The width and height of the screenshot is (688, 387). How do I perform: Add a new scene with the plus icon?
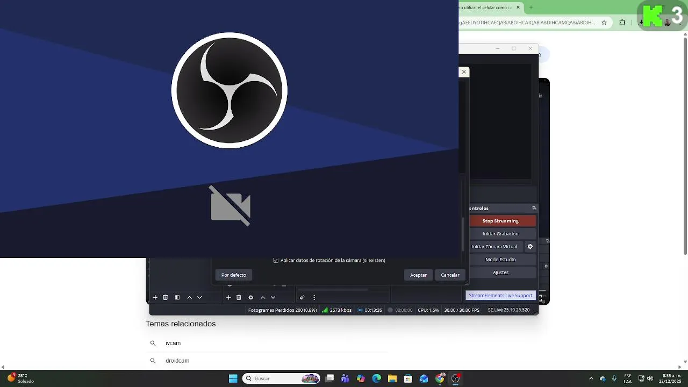[155, 297]
